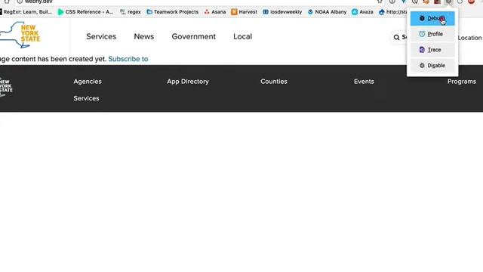Open the http://sta... bookmark
The height and width of the screenshot is (272, 483).
(393, 12)
